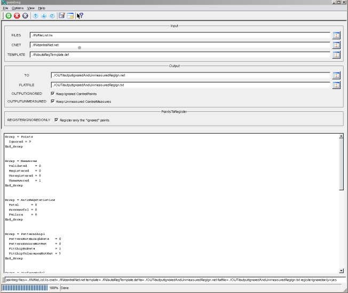Click the TO output path field
The width and height of the screenshot is (348, 293).
point(190,75)
